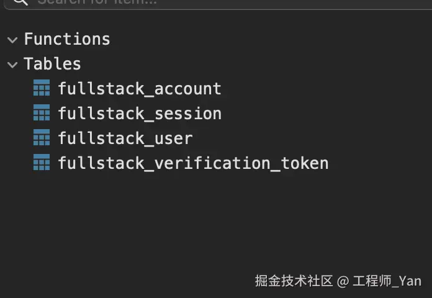Screen dimensions: 432x298
Task: Click the table icon next to fullstack_user
Action: coord(41,138)
